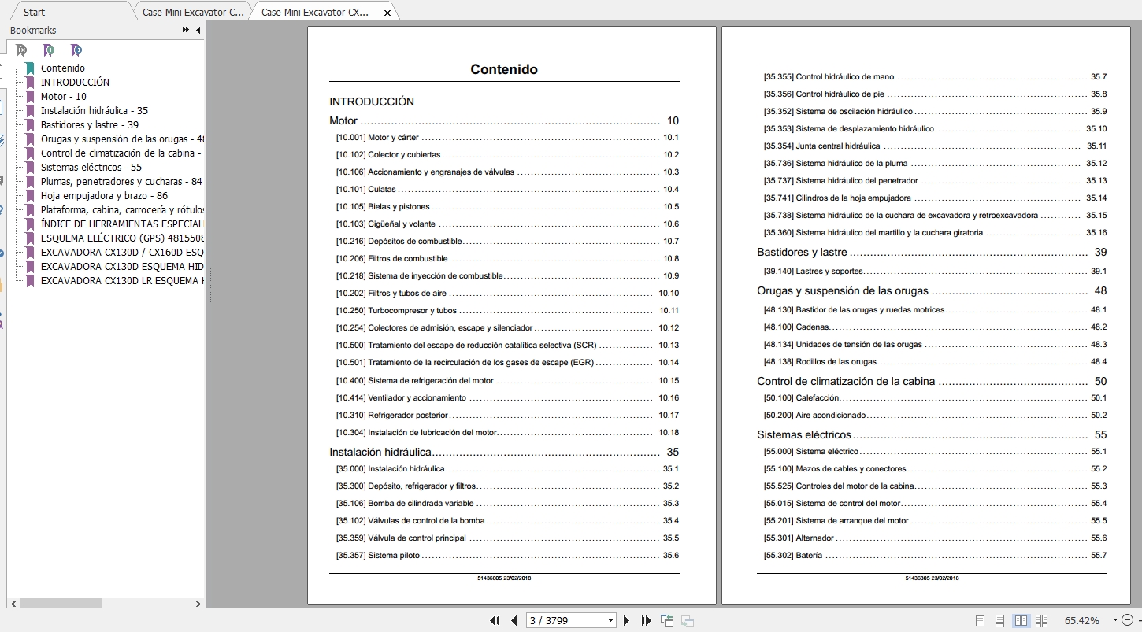Collapse the Bookmarks panel with the left arrow

[x=198, y=30]
